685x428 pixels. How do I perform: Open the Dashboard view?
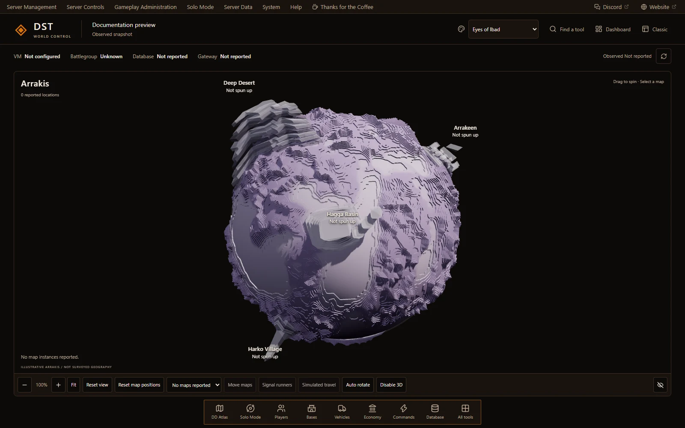click(613, 29)
